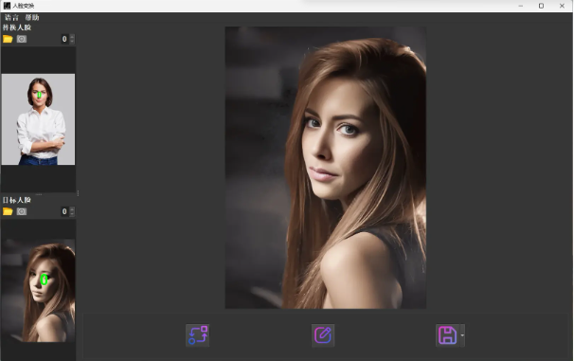Click the face index field in 替换人脸 section
574x361 pixels.
[x=65, y=39]
